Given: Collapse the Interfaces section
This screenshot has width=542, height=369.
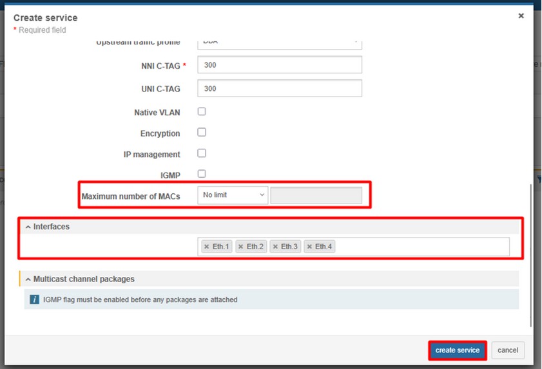Looking at the screenshot, I should coord(28,227).
